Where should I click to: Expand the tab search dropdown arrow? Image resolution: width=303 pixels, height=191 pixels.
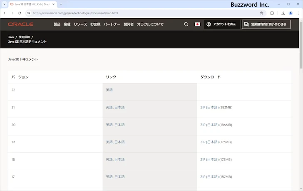[4, 4]
